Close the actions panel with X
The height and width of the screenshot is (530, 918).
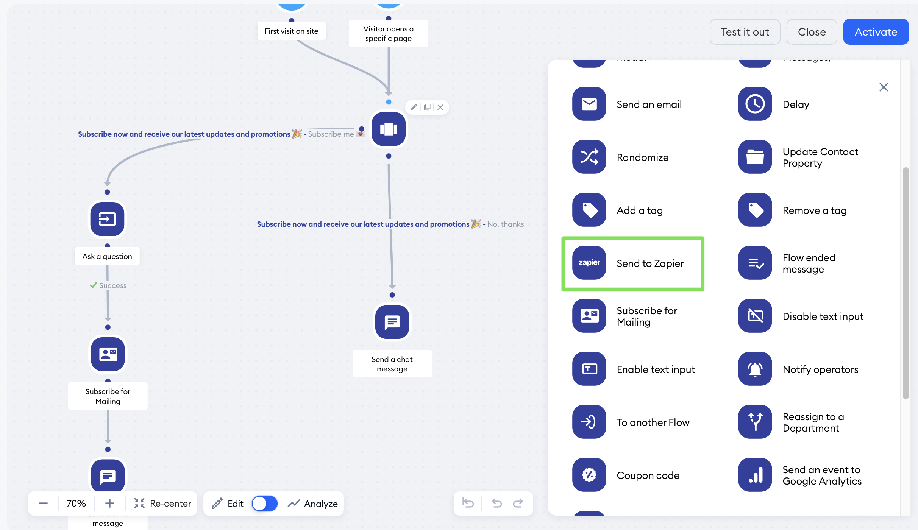tap(884, 87)
